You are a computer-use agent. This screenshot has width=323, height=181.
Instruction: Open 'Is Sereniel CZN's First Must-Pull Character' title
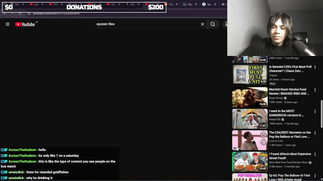(290, 69)
